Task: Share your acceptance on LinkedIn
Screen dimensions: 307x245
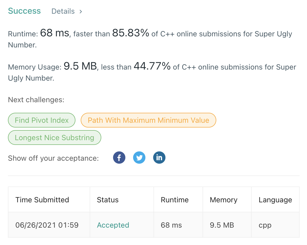Action: [159, 157]
